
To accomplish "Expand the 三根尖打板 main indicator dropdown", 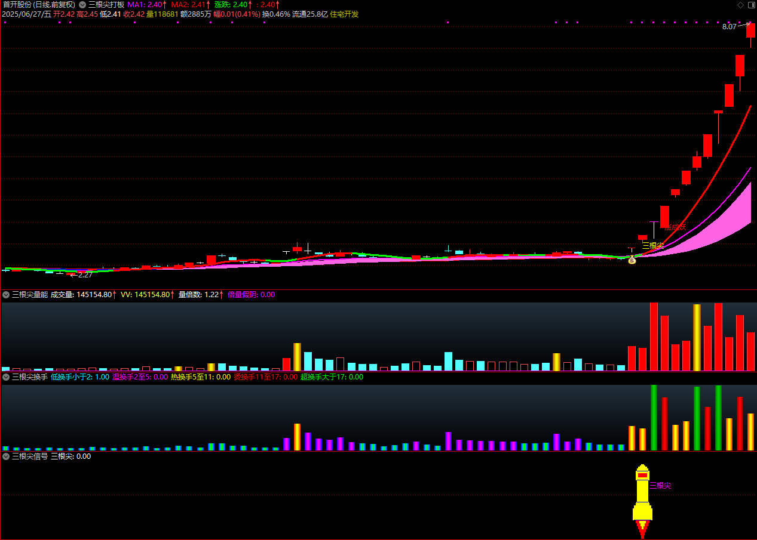I will pyautogui.click(x=82, y=5).
